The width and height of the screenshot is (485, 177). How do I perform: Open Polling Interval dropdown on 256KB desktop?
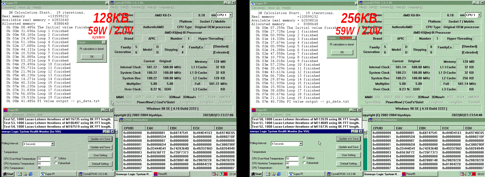pos(301,144)
